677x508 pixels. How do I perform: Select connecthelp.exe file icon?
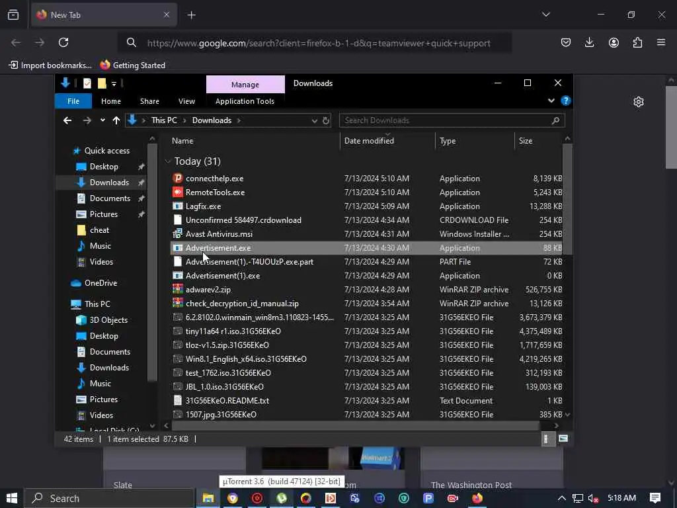(x=177, y=179)
